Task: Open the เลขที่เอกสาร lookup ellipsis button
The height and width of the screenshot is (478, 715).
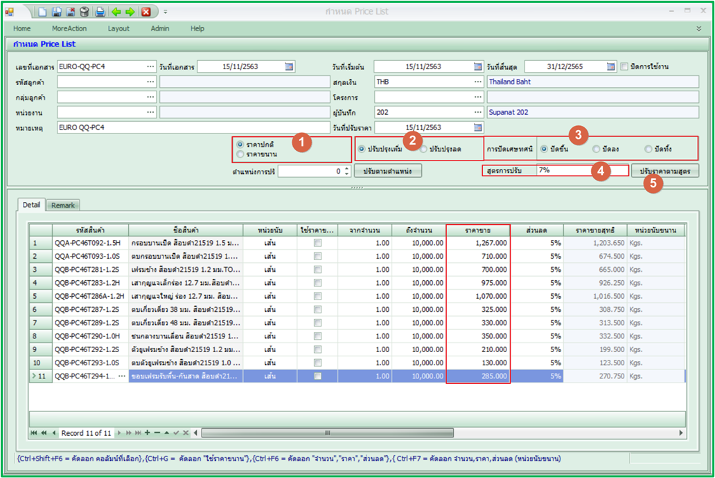Action: tap(150, 66)
